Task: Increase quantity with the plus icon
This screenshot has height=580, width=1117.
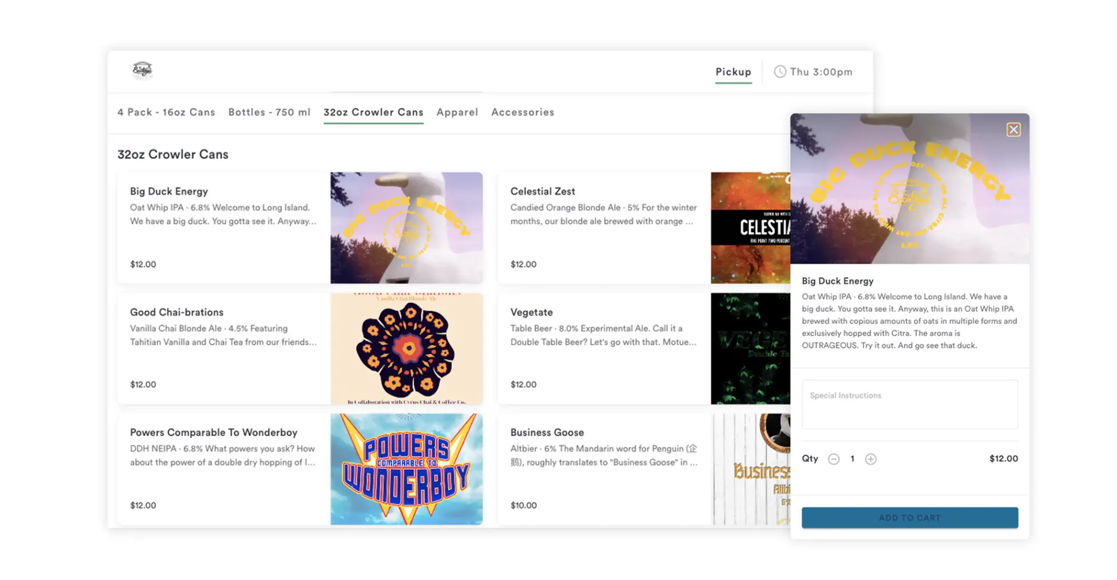Action: 870,459
